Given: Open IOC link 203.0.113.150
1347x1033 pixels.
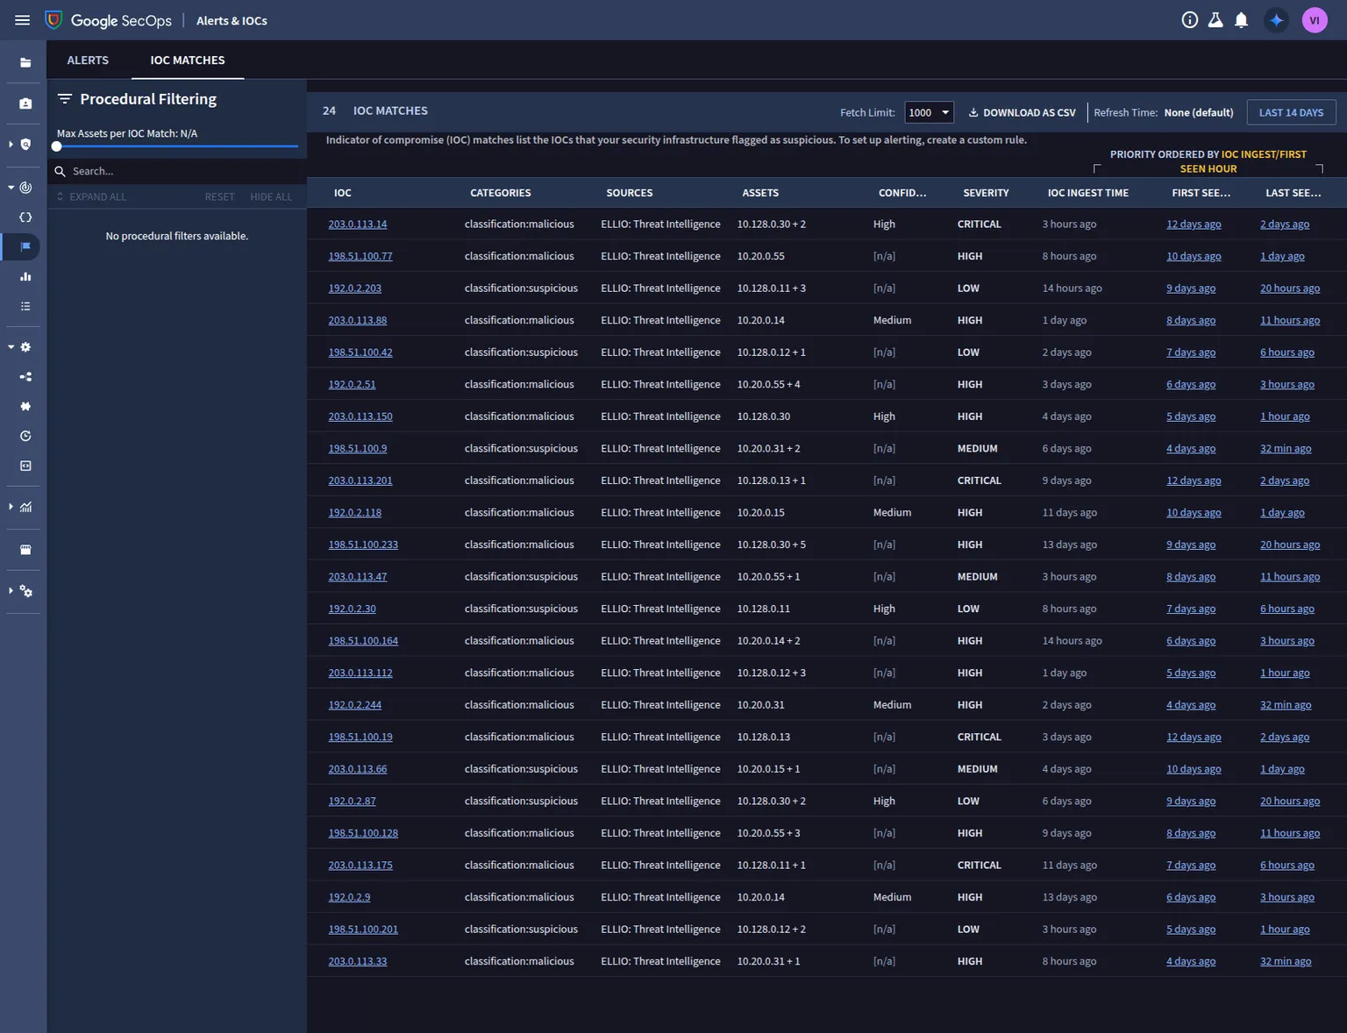Looking at the screenshot, I should pyautogui.click(x=360, y=417).
